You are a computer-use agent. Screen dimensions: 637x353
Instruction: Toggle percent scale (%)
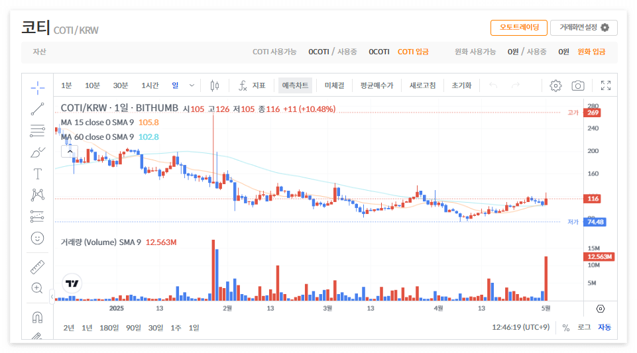click(566, 327)
